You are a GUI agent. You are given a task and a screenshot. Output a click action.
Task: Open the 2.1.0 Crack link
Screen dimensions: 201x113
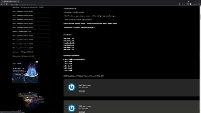pos(68,68)
